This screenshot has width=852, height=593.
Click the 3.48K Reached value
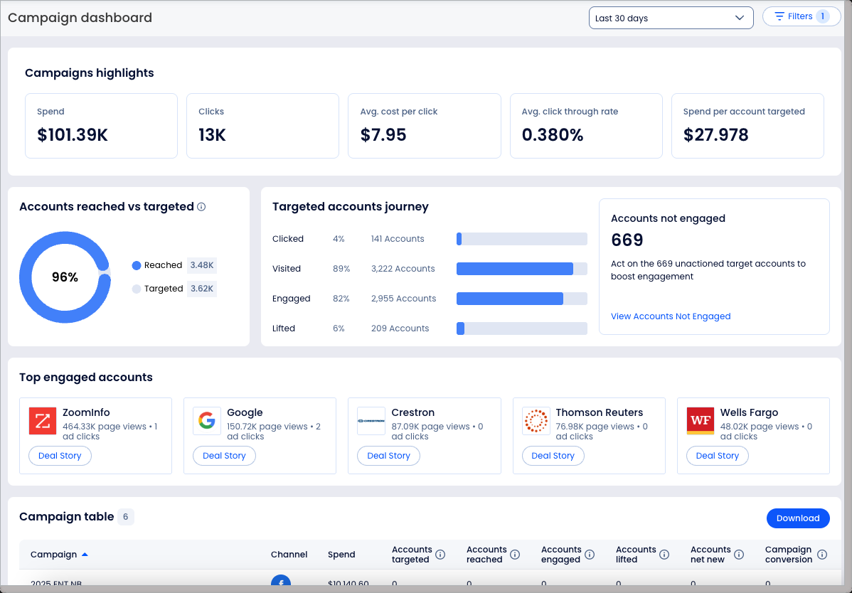click(201, 265)
